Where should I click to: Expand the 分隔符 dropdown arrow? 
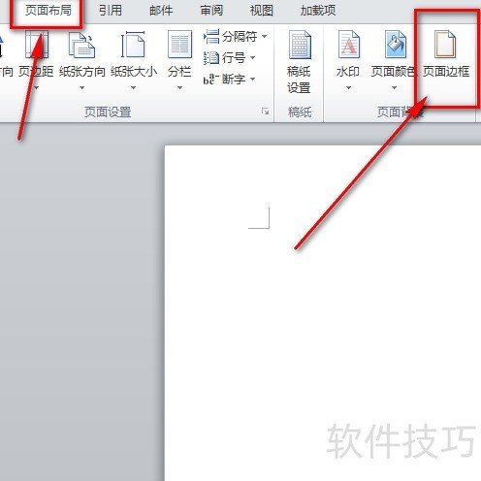click(265, 36)
